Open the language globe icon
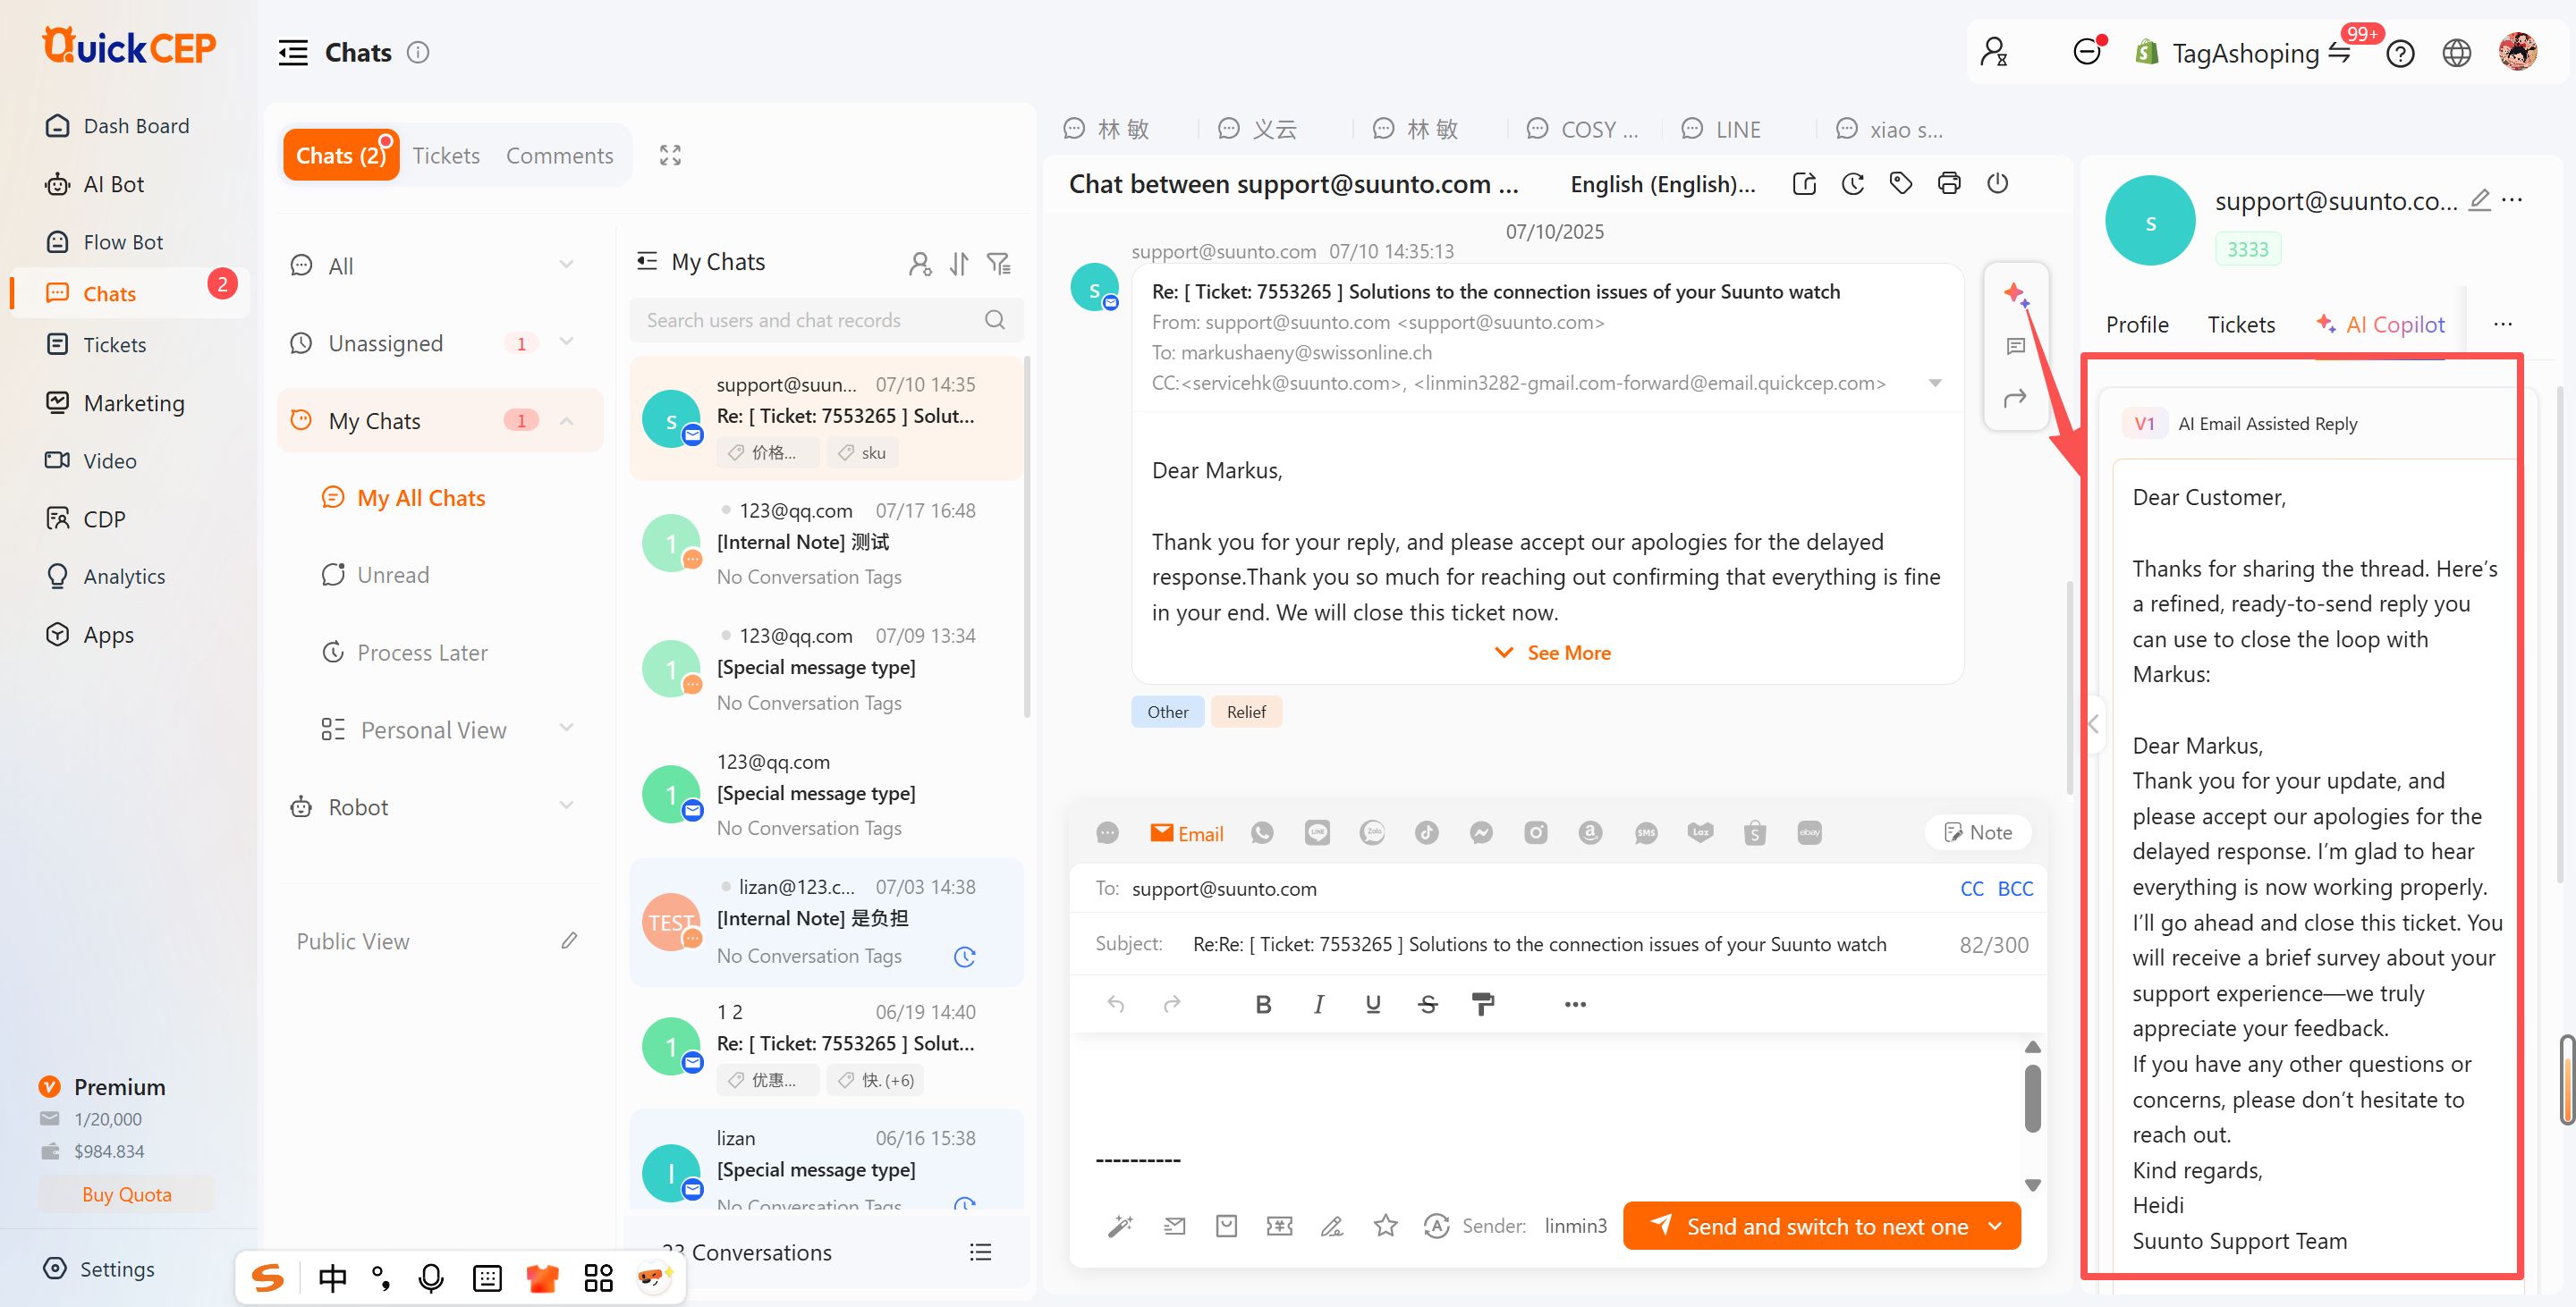This screenshot has height=1307, width=2576. pos(2457,53)
